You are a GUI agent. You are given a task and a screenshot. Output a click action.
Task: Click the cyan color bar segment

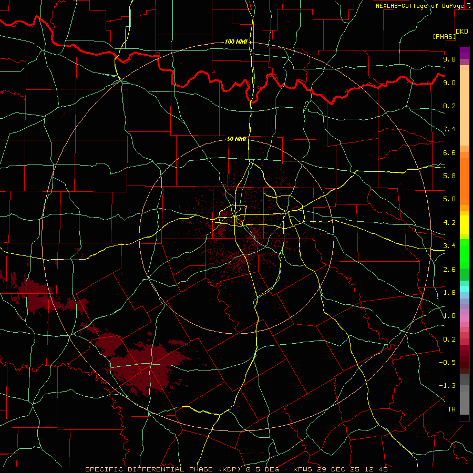point(464,289)
